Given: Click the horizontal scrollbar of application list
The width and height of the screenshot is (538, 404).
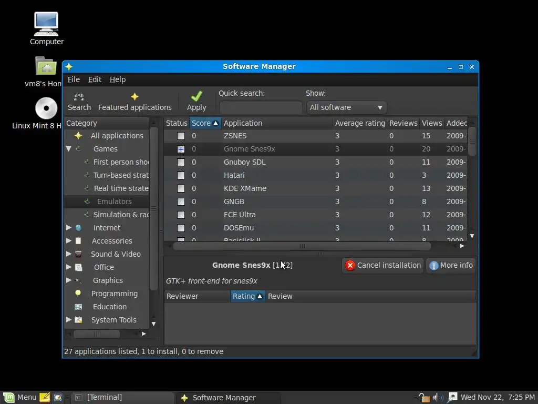Looking at the screenshot, I should pyautogui.click(x=302, y=246).
